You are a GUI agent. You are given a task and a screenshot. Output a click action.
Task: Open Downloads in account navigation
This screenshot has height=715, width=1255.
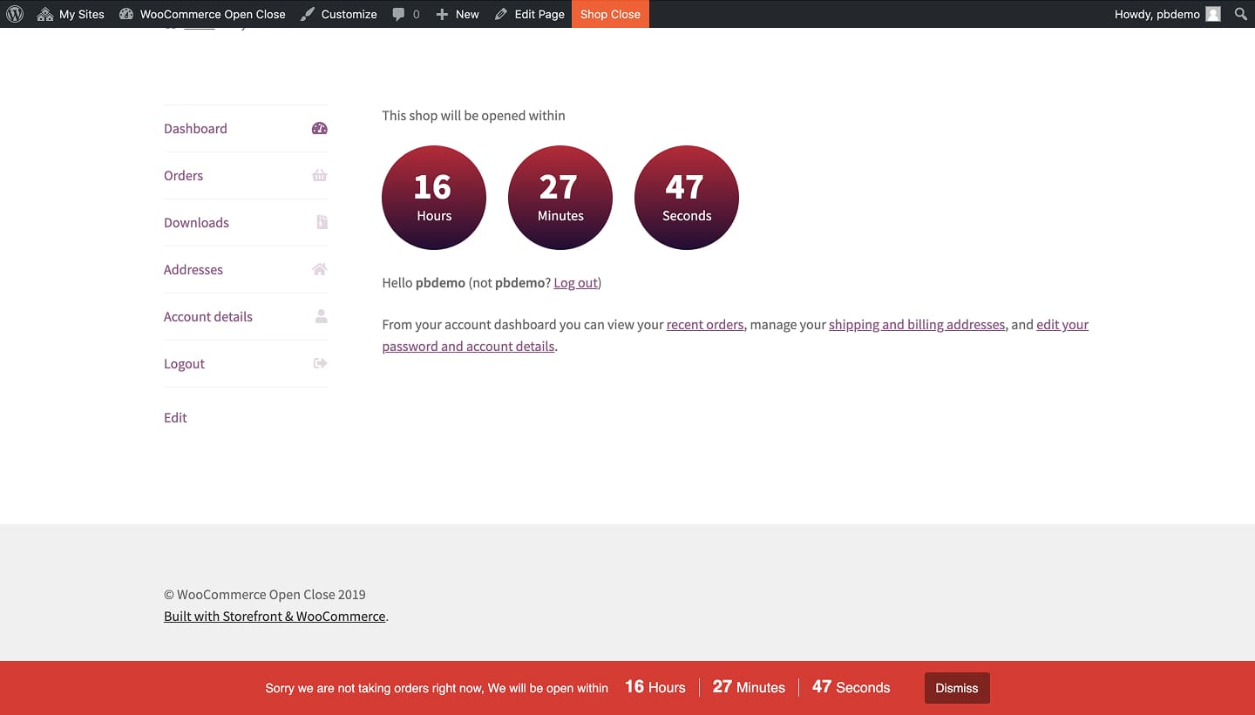pos(196,222)
